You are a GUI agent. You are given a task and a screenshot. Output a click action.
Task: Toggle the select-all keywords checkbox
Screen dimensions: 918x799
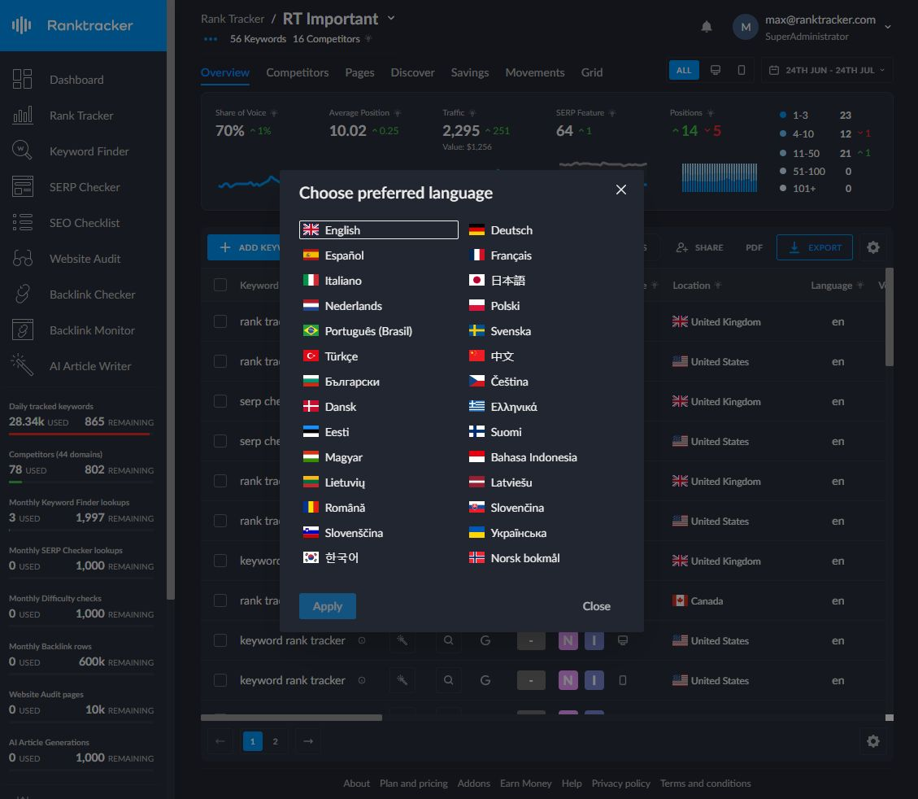[220, 286]
